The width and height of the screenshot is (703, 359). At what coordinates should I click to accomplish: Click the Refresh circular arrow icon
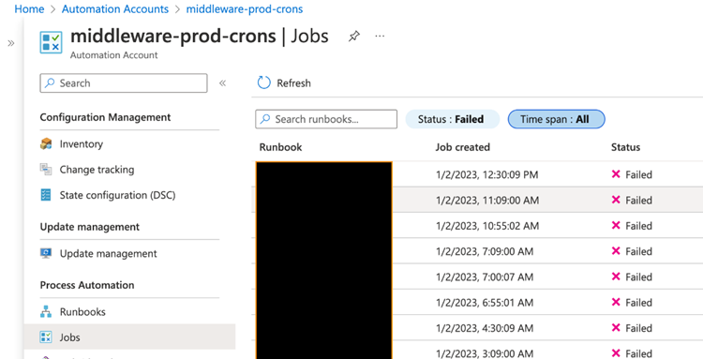(264, 82)
